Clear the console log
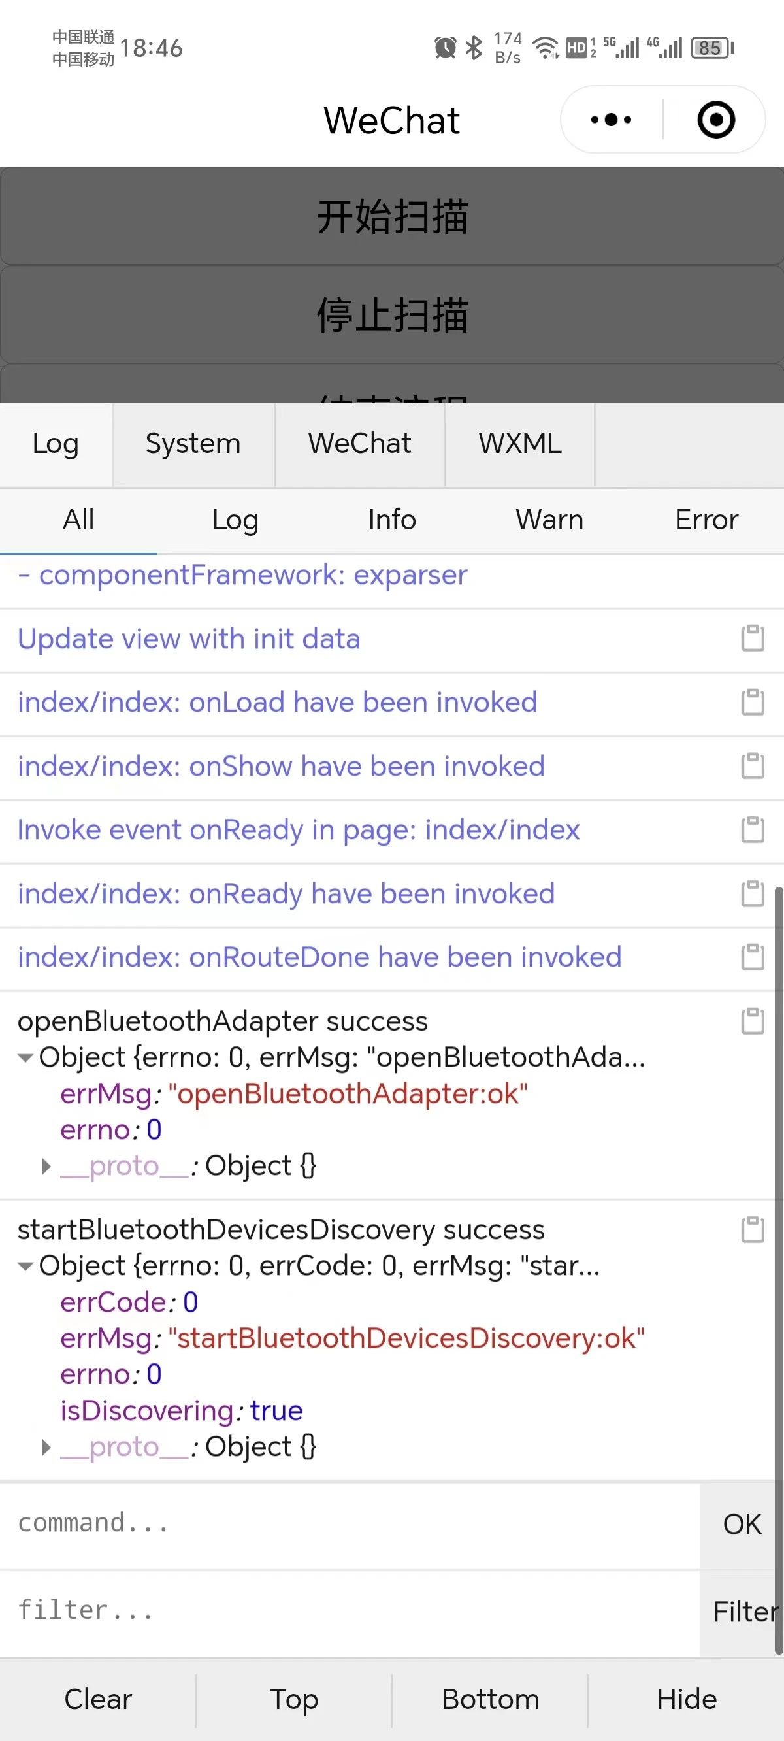Viewport: 784px width, 1741px height. (98, 1699)
